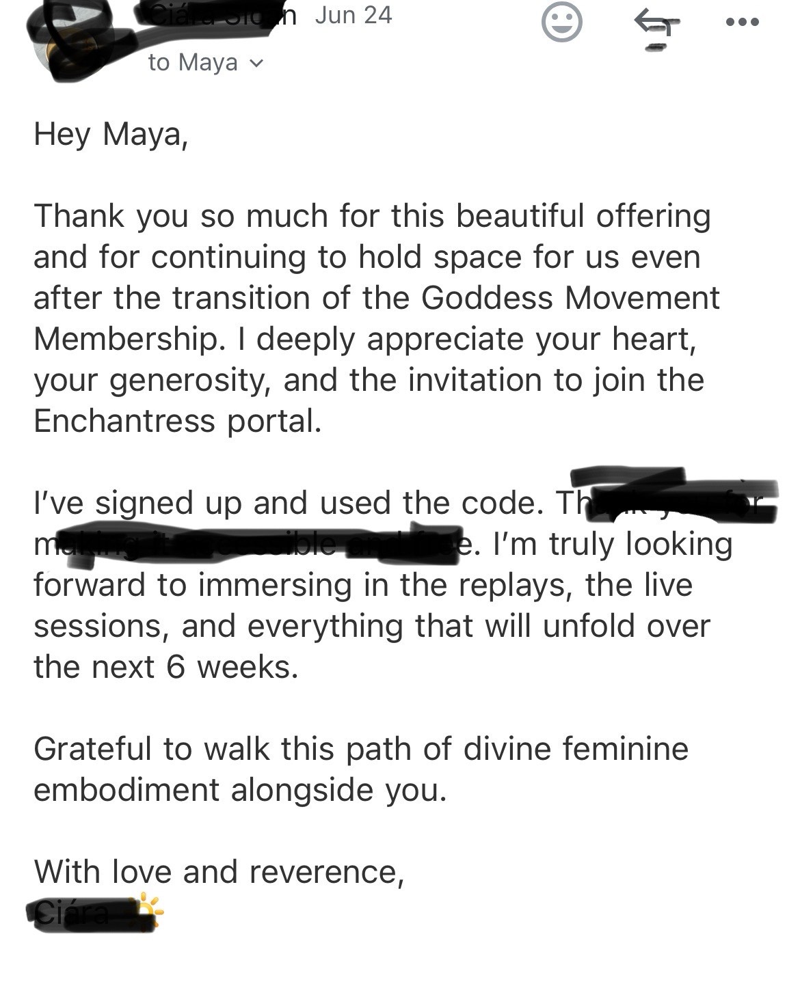Open the three-dot more options menu
This screenshot has width=800, height=984.
[743, 22]
